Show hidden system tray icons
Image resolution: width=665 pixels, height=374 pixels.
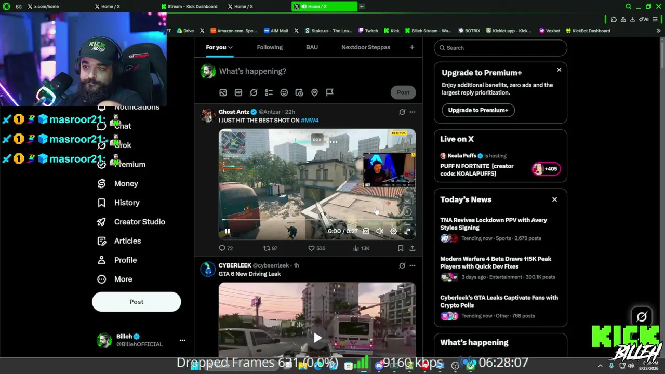point(600,366)
